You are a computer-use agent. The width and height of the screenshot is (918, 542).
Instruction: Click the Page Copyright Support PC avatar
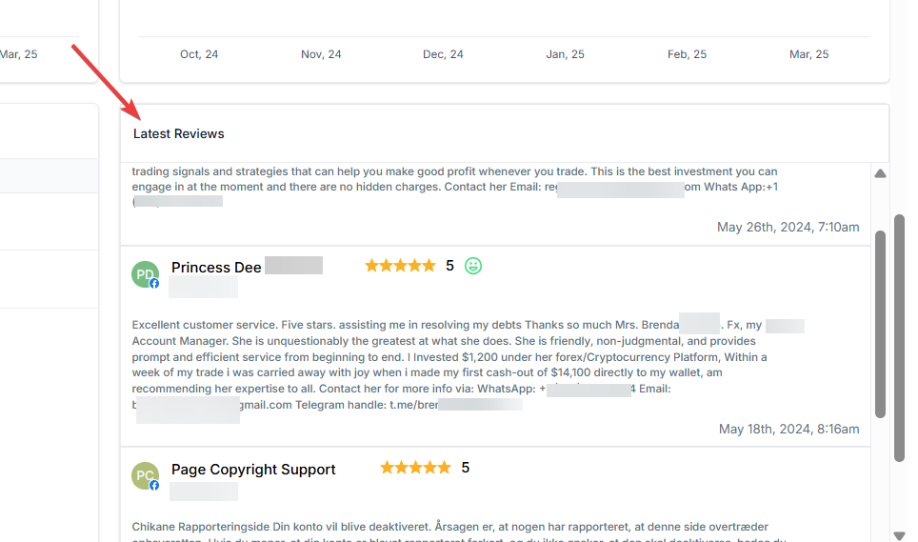[x=144, y=475]
